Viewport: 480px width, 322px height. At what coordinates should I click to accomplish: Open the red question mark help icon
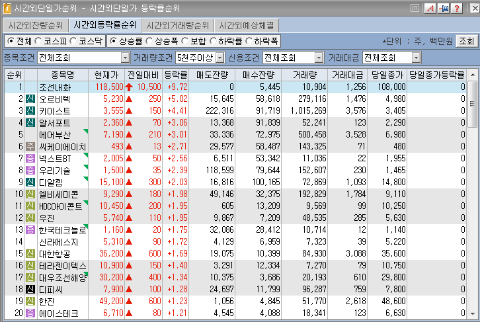pos(456,8)
